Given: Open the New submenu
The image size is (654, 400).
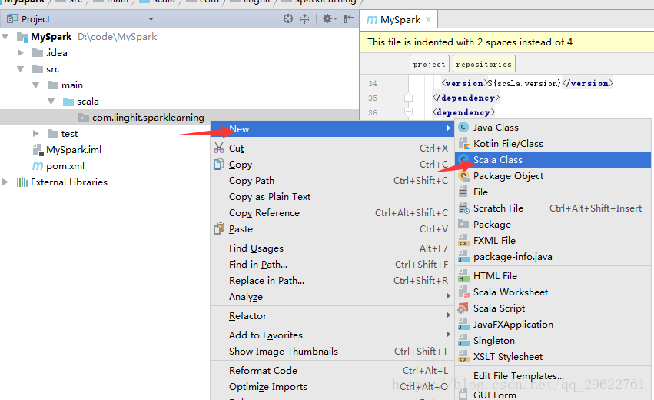Looking at the screenshot, I should click(x=332, y=129).
